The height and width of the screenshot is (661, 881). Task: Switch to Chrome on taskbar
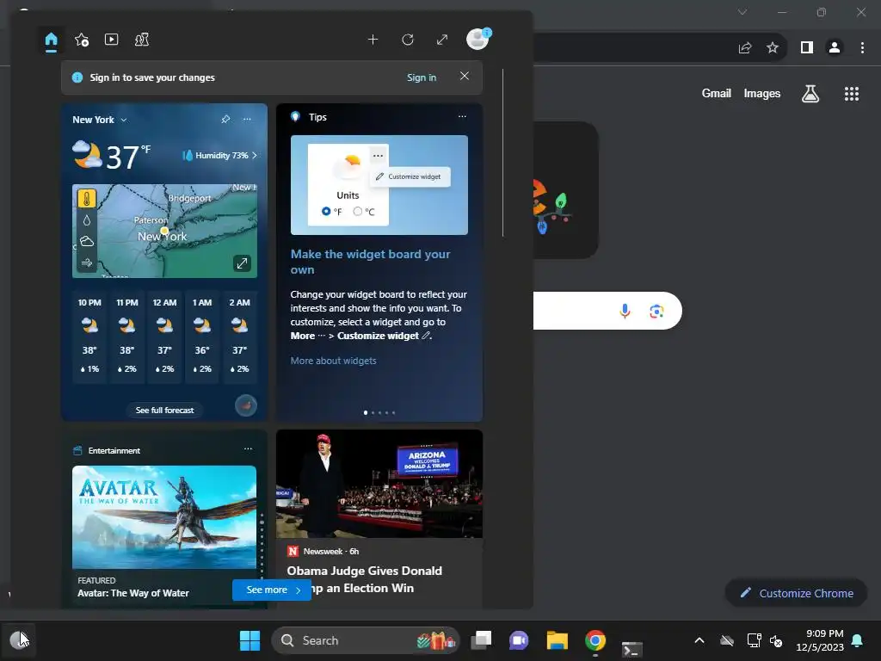[x=595, y=640]
